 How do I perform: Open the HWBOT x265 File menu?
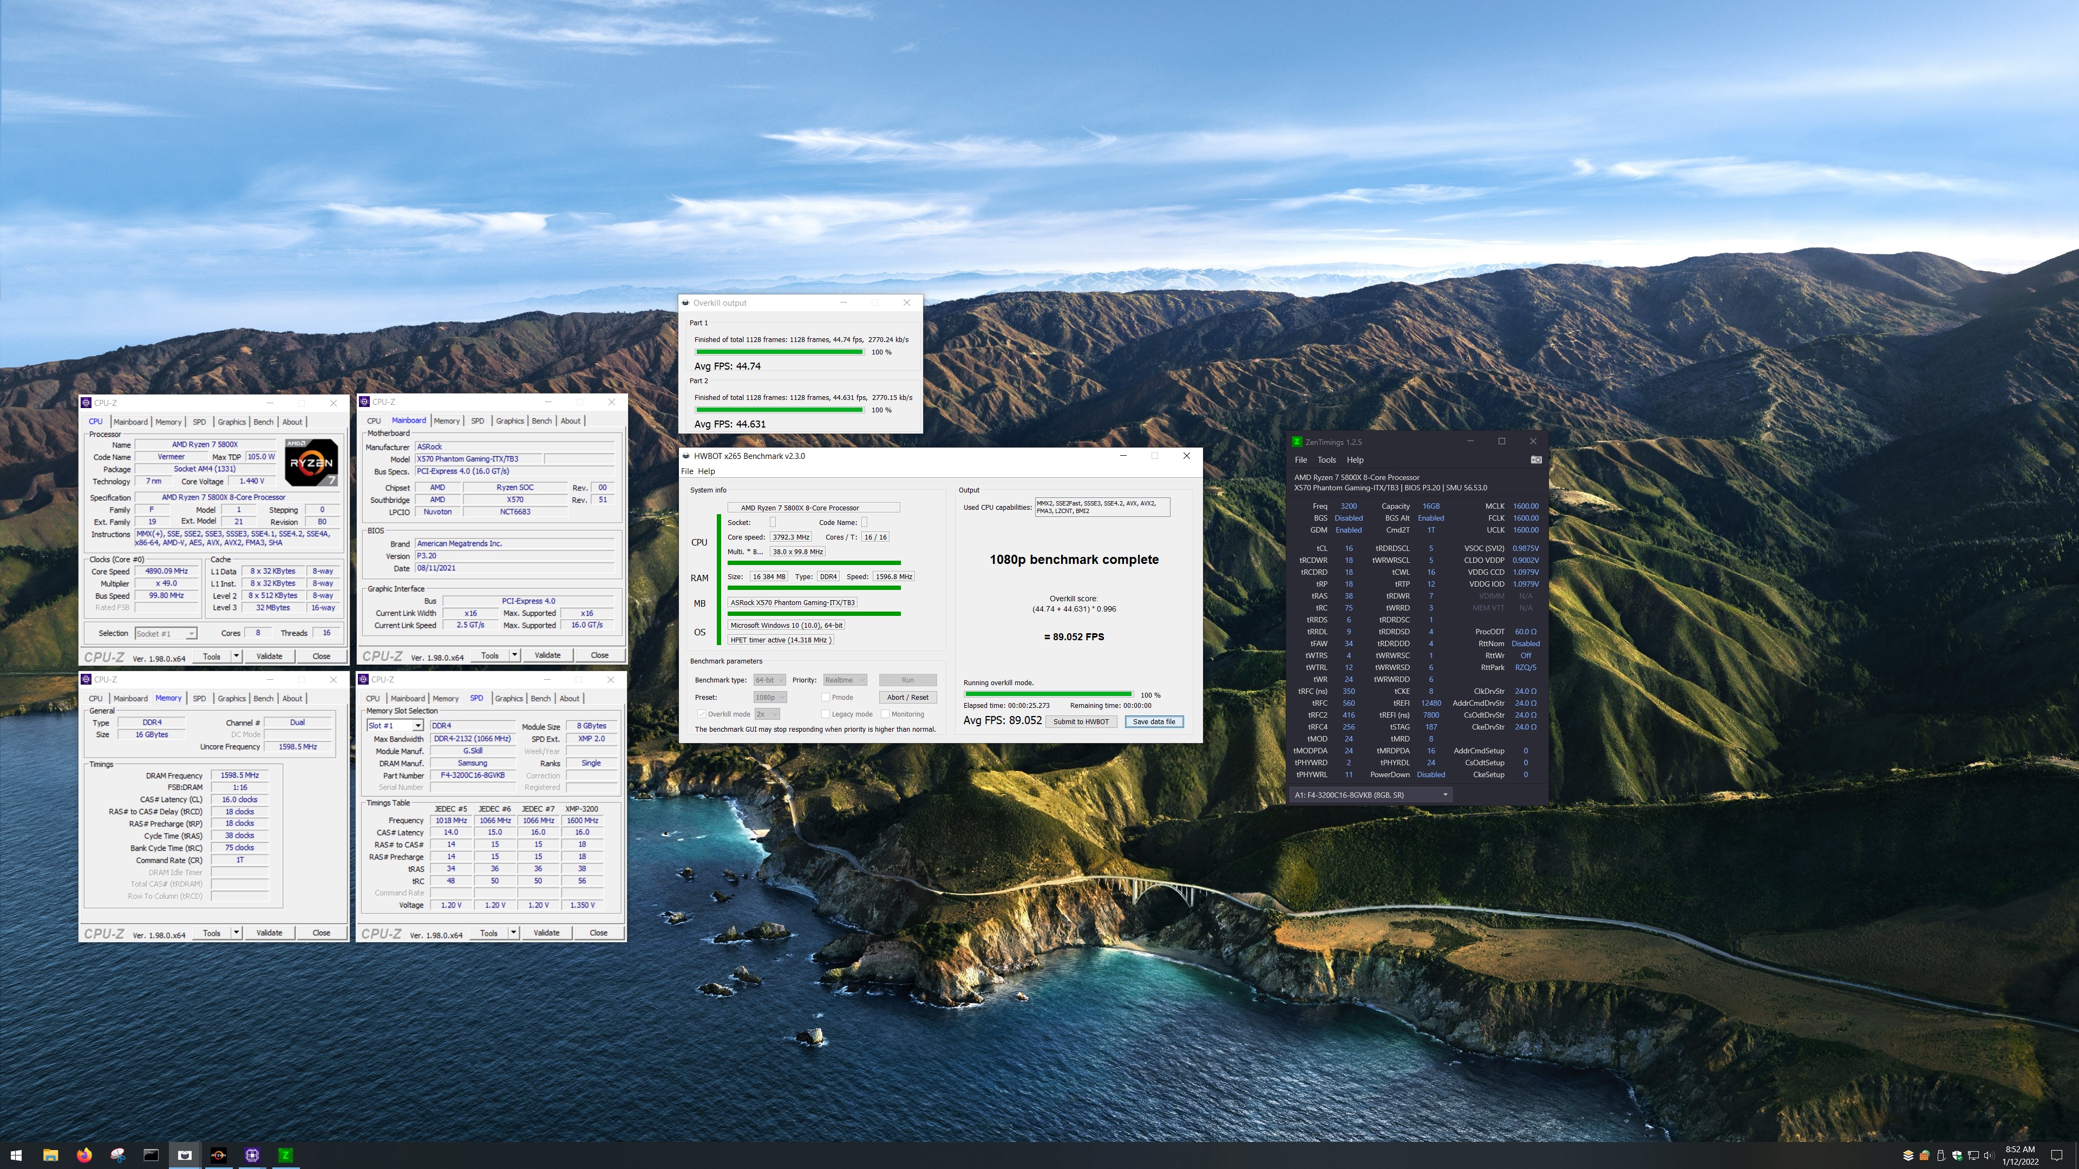pyautogui.click(x=687, y=471)
